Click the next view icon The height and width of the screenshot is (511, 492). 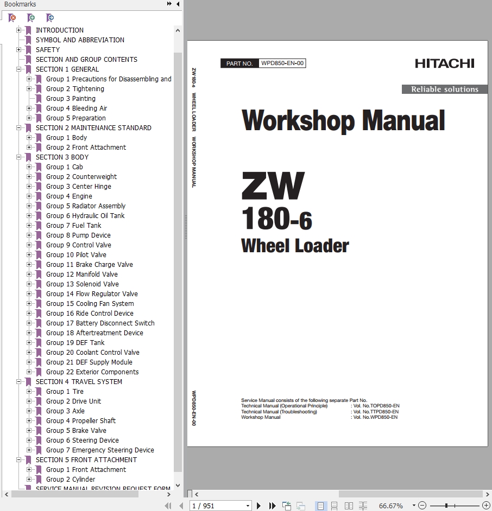pos(300,506)
